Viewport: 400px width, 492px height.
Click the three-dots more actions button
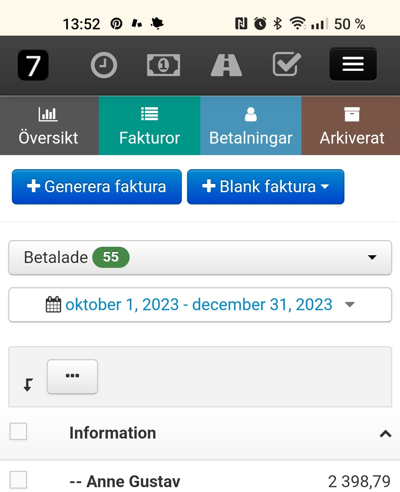(x=72, y=376)
